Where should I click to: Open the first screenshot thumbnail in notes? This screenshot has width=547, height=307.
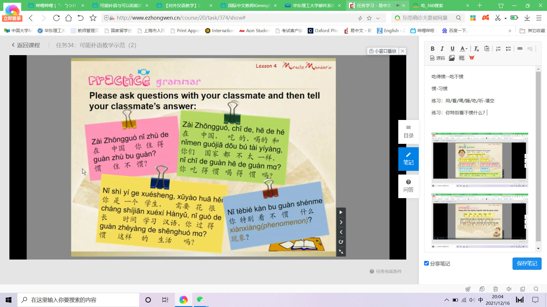click(x=480, y=160)
